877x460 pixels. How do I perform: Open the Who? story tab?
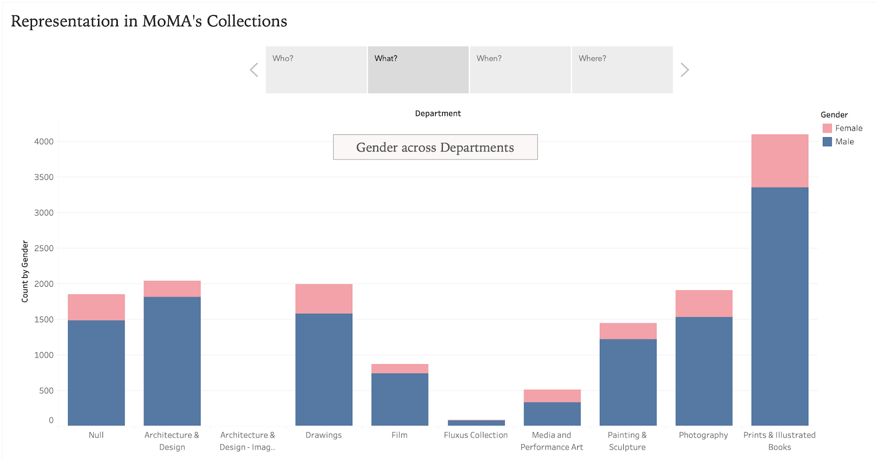316,70
